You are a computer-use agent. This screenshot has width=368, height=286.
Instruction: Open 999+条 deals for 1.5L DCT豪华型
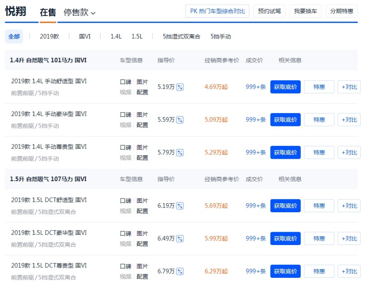[x=256, y=239]
